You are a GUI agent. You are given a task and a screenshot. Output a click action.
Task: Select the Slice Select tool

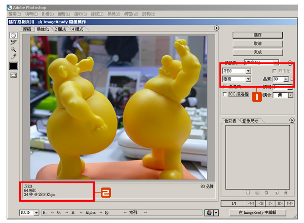(x=13, y=43)
